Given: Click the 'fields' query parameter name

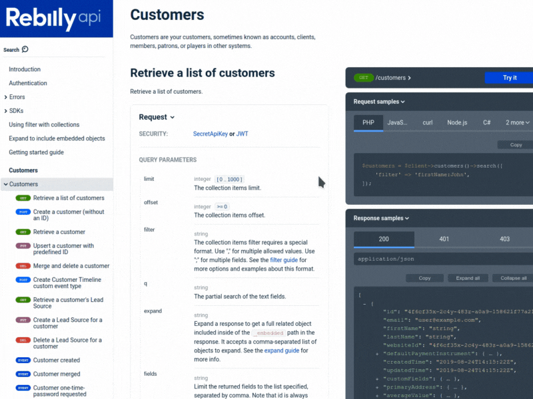Looking at the screenshot, I should (151, 374).
